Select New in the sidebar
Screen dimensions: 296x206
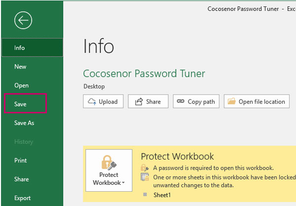[x=32, y=67]
